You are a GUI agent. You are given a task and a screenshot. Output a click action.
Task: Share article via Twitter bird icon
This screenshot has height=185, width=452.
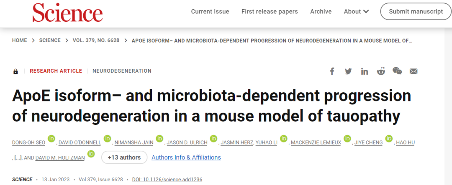tap(348, 71)
